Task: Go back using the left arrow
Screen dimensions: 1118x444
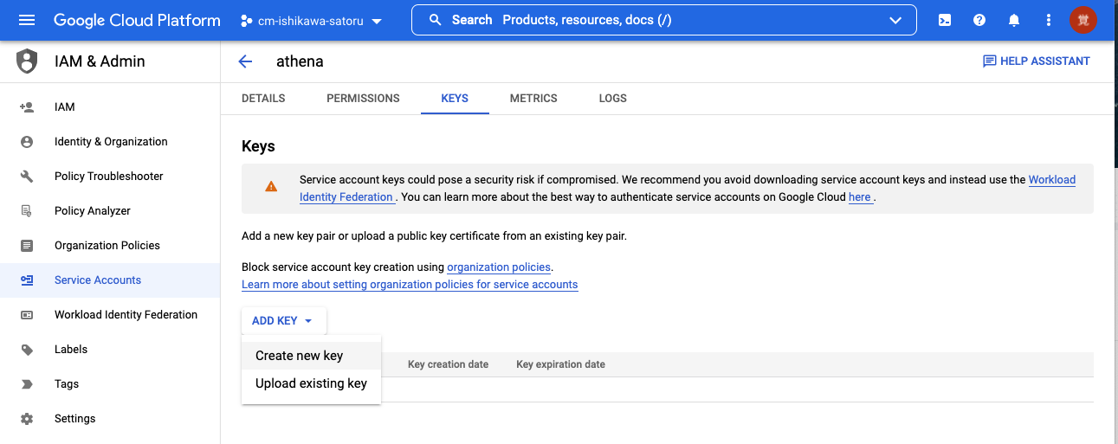Action: pyautogui.click(x=245, y=61)
